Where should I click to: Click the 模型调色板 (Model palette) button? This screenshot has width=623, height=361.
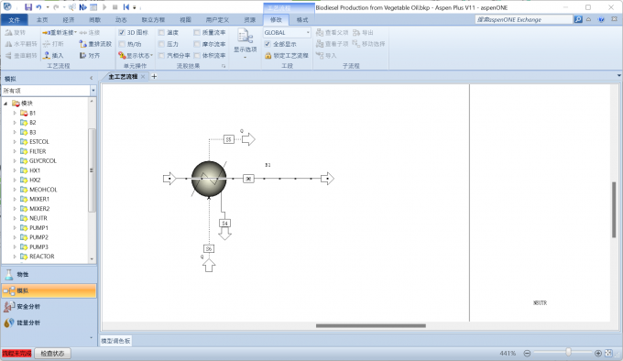click(x=115, y=341)
